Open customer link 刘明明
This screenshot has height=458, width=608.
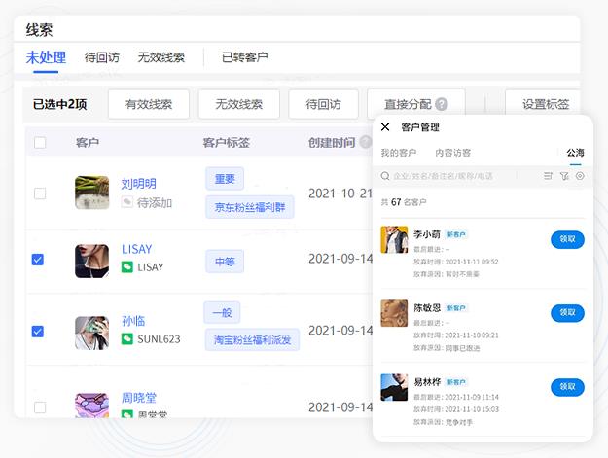click(x=139, y=184)
